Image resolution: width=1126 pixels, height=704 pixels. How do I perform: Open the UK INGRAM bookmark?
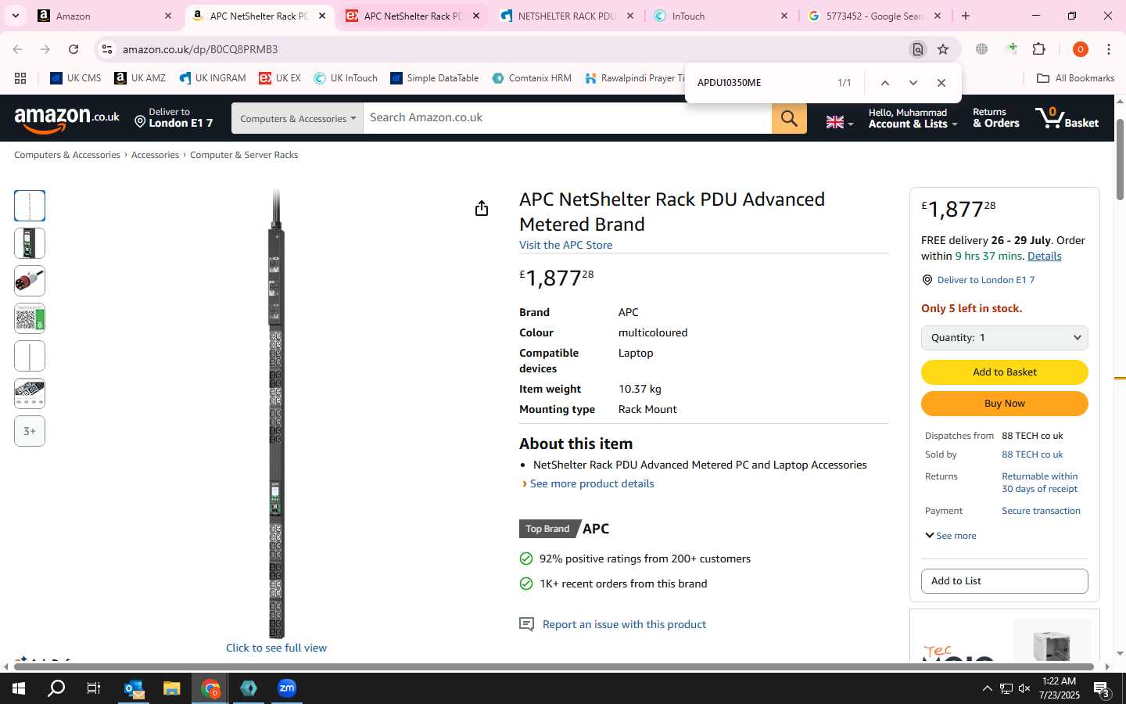coord(213,78)
